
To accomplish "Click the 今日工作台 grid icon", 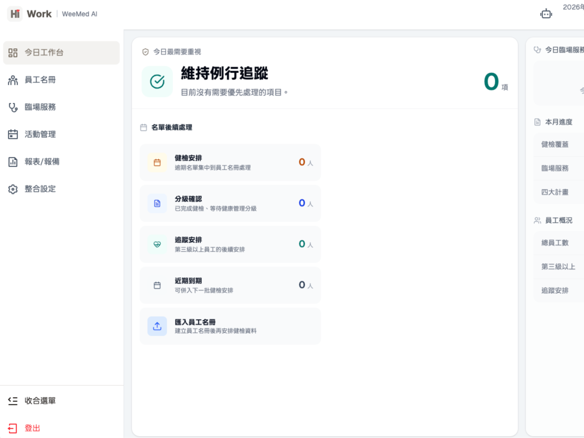I will (13, 53).
